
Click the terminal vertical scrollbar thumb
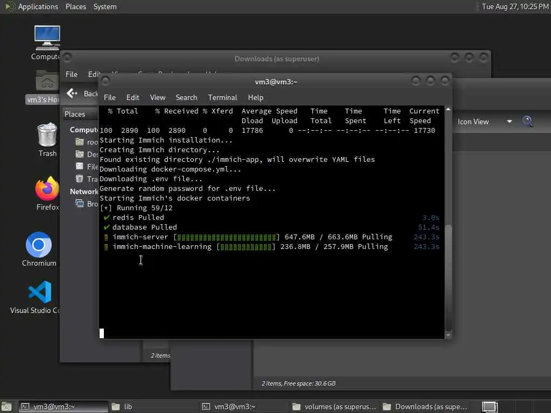point(448,277)
